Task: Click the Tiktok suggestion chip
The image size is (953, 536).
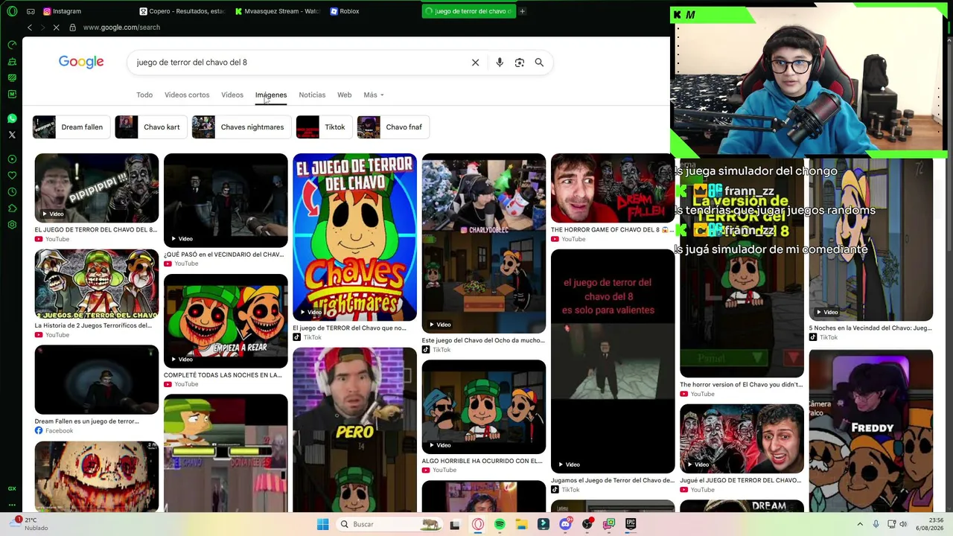Action: click(x=325, y=127)
